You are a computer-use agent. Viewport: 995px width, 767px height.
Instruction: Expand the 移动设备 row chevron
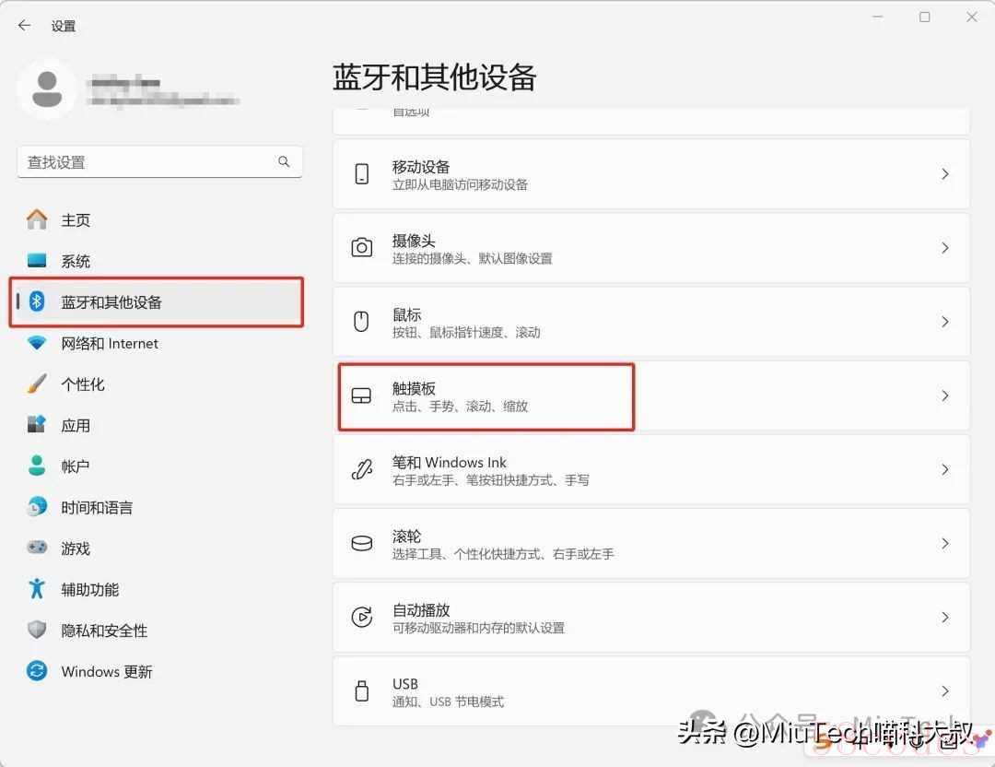tap(945, 174)
